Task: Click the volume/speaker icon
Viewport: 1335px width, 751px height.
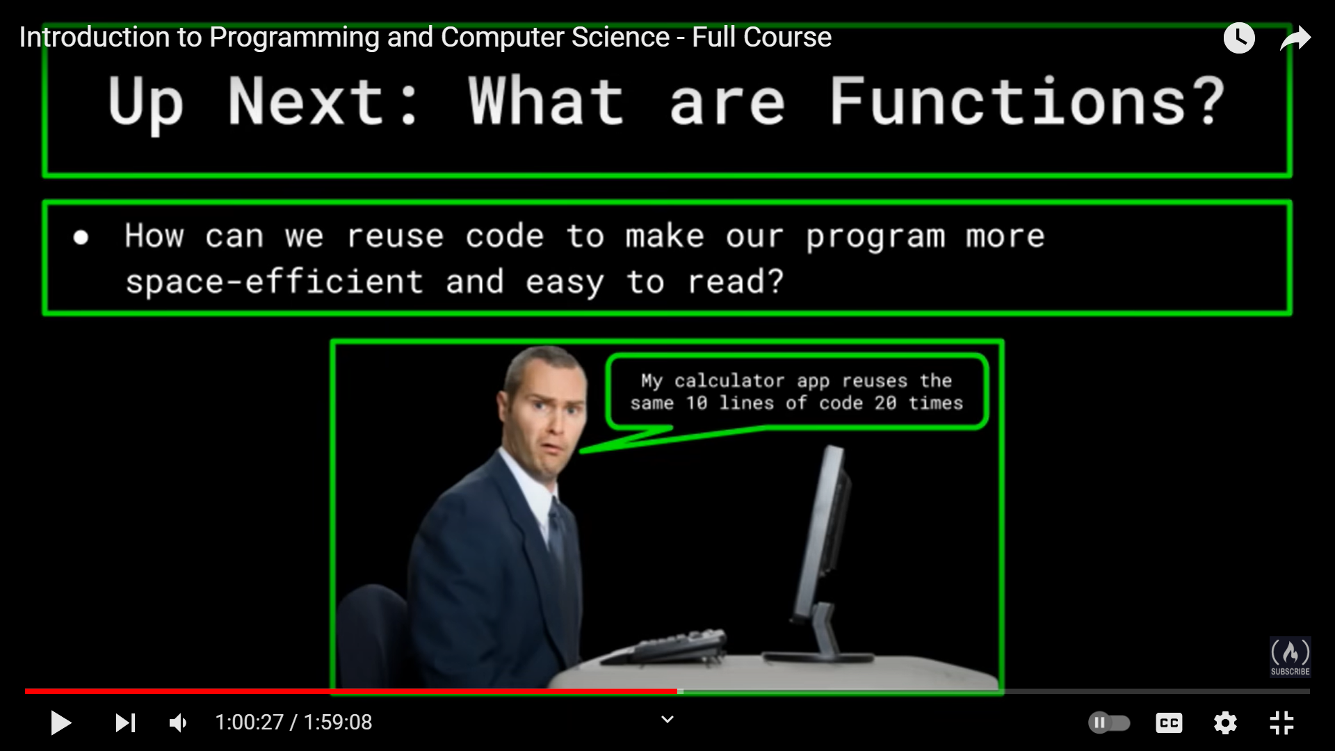Action: pyautogui.click(x=179, y=723)
